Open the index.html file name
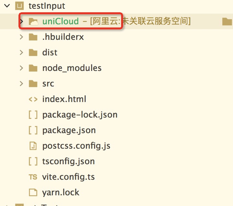Image resolution: width=233 pixels, height=206 pixels. pyautogui.click(x=64, y=99)
